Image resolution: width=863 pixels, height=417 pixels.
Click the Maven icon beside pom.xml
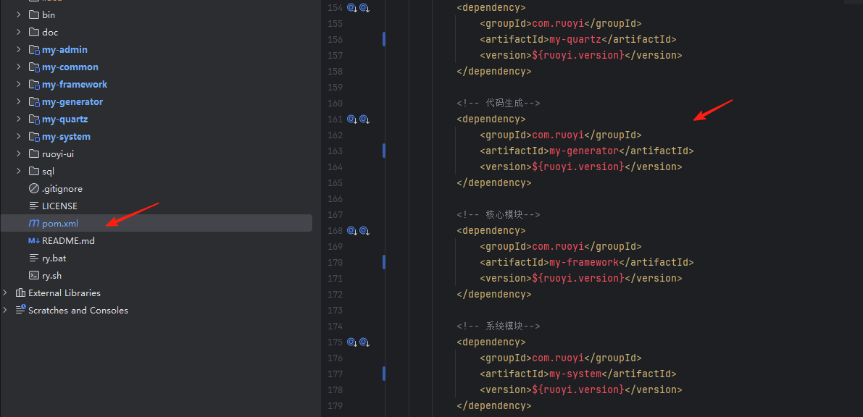34,224
